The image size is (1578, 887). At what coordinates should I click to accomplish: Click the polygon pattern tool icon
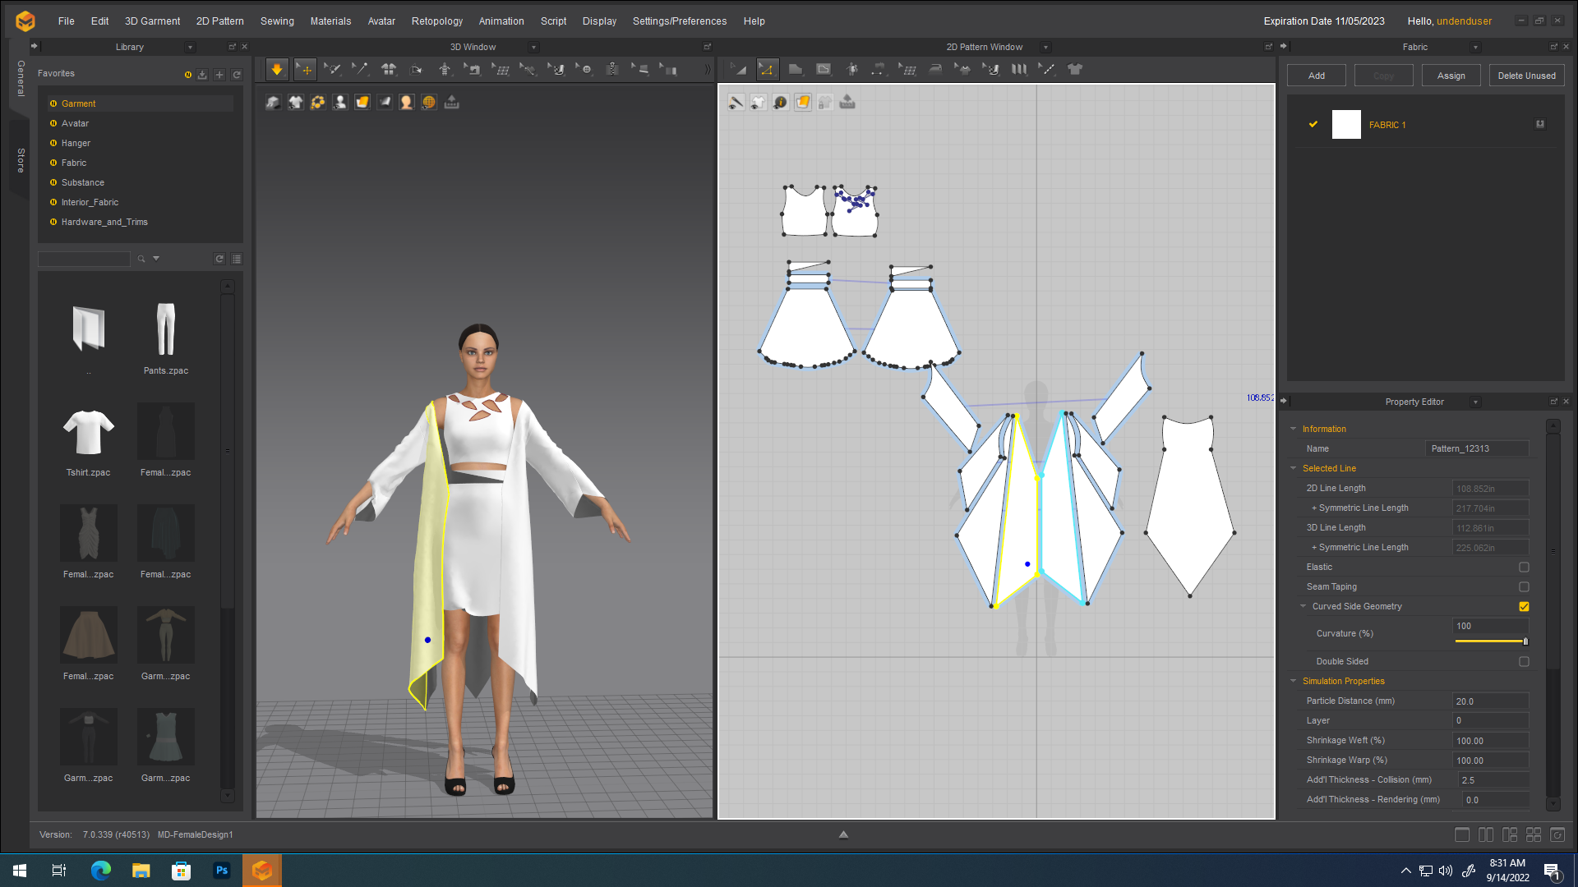point(795,70)
